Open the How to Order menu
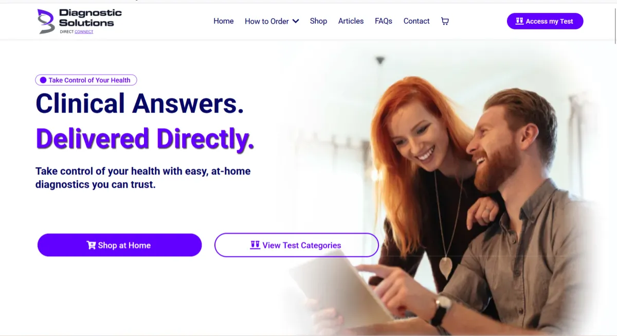The image size is (617, 336). 271,21
